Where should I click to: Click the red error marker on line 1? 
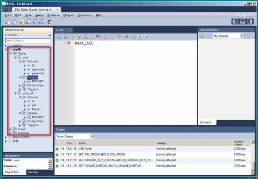point(69,43)
